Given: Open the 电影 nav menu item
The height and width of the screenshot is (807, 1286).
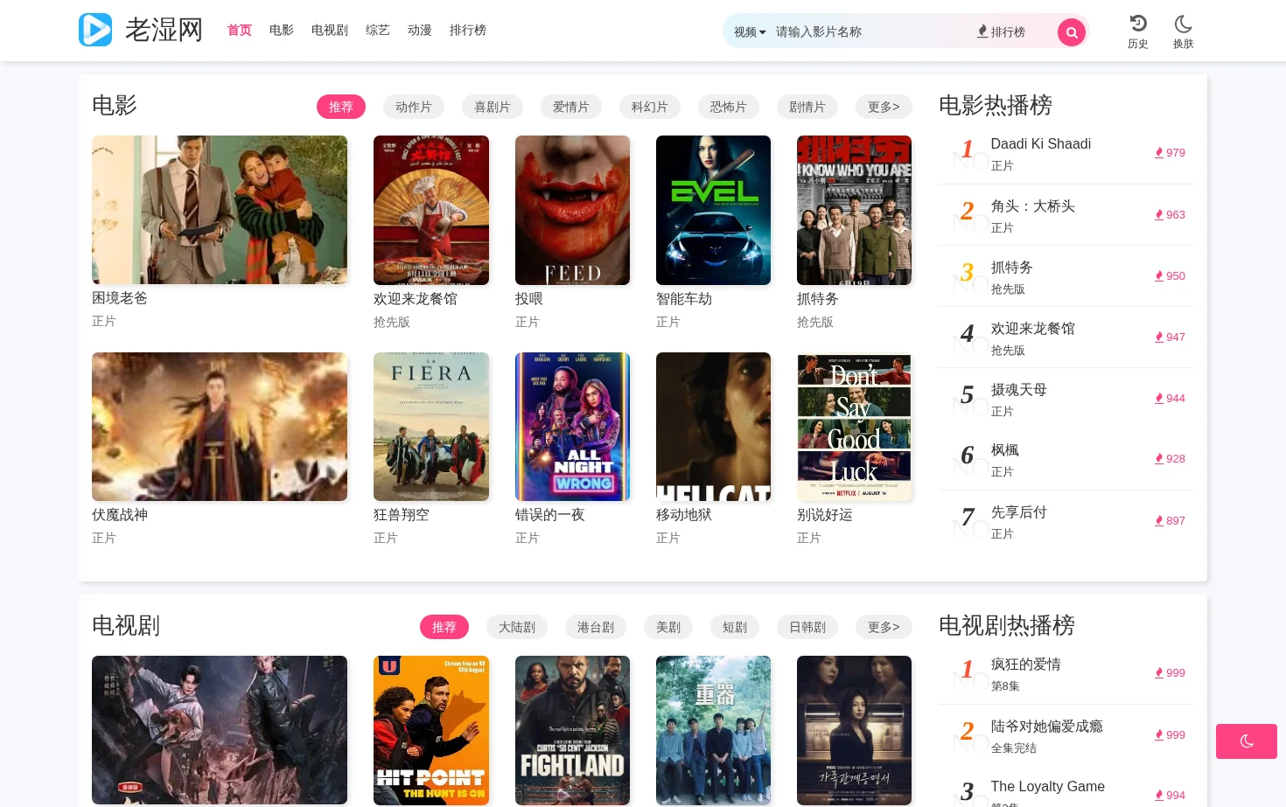Looking at the screenshot, I should pyautogui.click(x=282, y=30).
